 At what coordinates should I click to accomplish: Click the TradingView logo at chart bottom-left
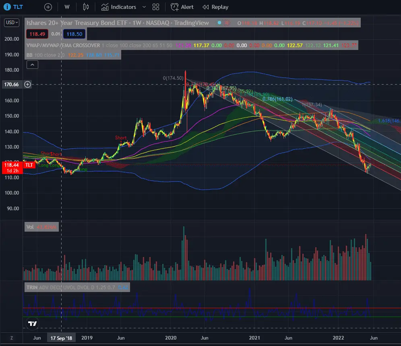click(33, 323)
